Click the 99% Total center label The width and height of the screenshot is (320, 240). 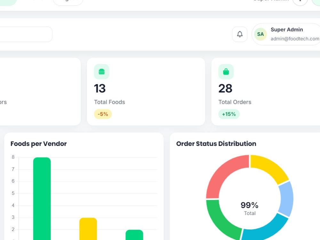click(x=250, y=209)
